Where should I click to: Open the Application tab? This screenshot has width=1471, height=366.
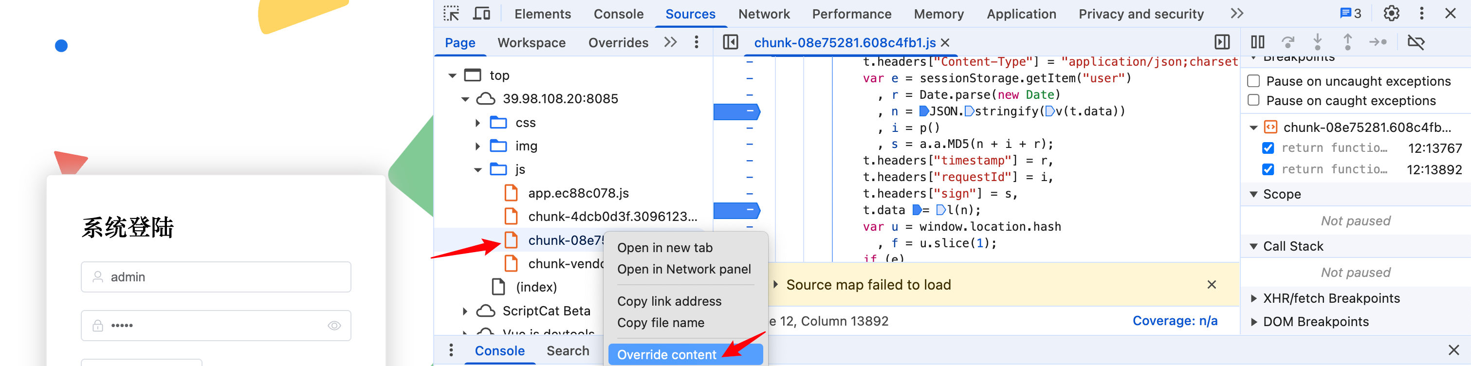1021,14
